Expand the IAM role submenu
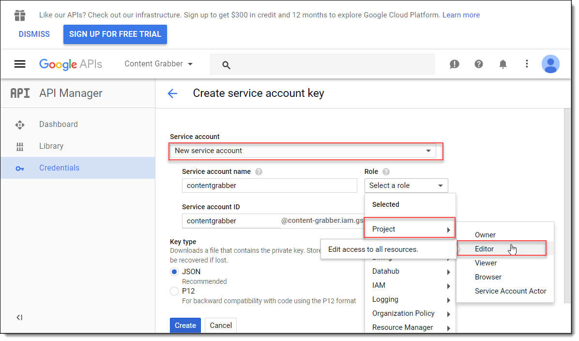This screenshot has height=341, width=579. coord(410,285)
